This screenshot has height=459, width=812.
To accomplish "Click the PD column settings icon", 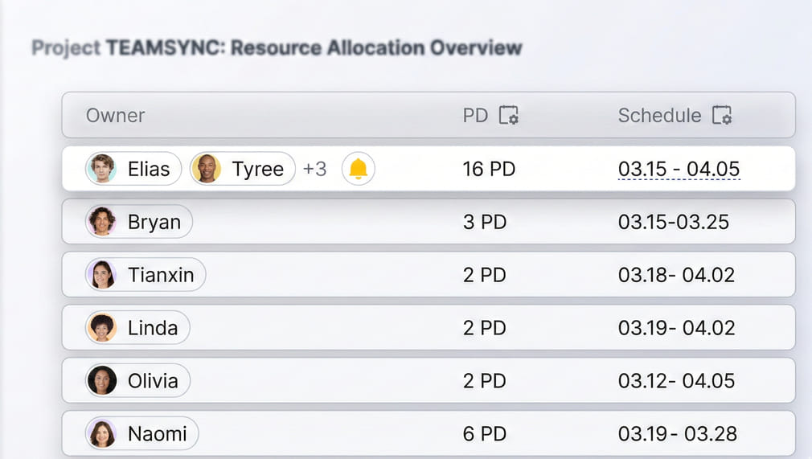I will click(509, 116).
